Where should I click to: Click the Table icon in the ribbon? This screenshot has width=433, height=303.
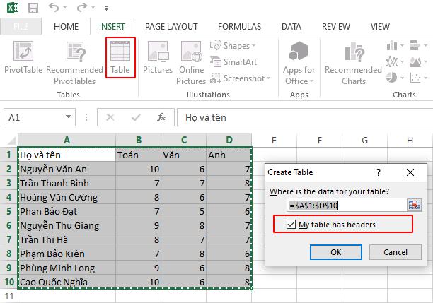click(x=120, y=57)
